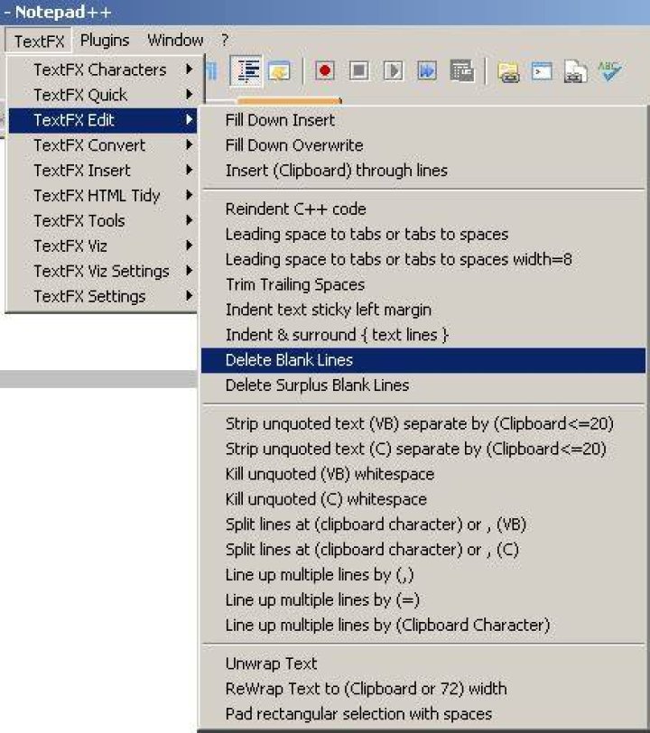Select Kill unquoted (VB) whitespace
This screenshot has width=650, height=733.
[423, 475]
